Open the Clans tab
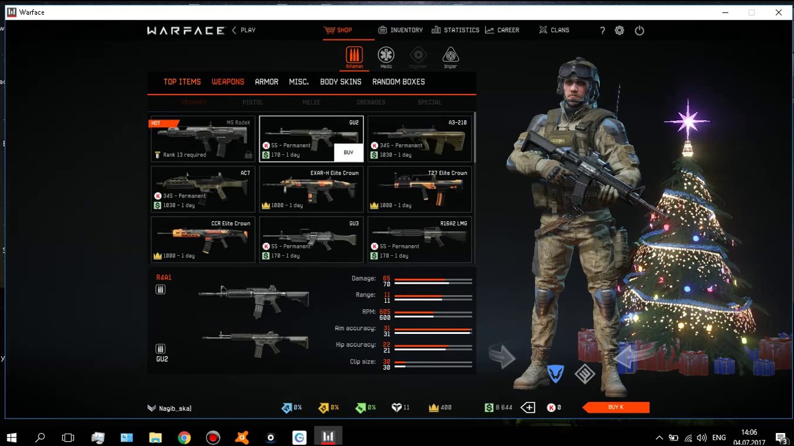This screenshot has width=794, height=446. pyautogui.click(x=554, y=30)
